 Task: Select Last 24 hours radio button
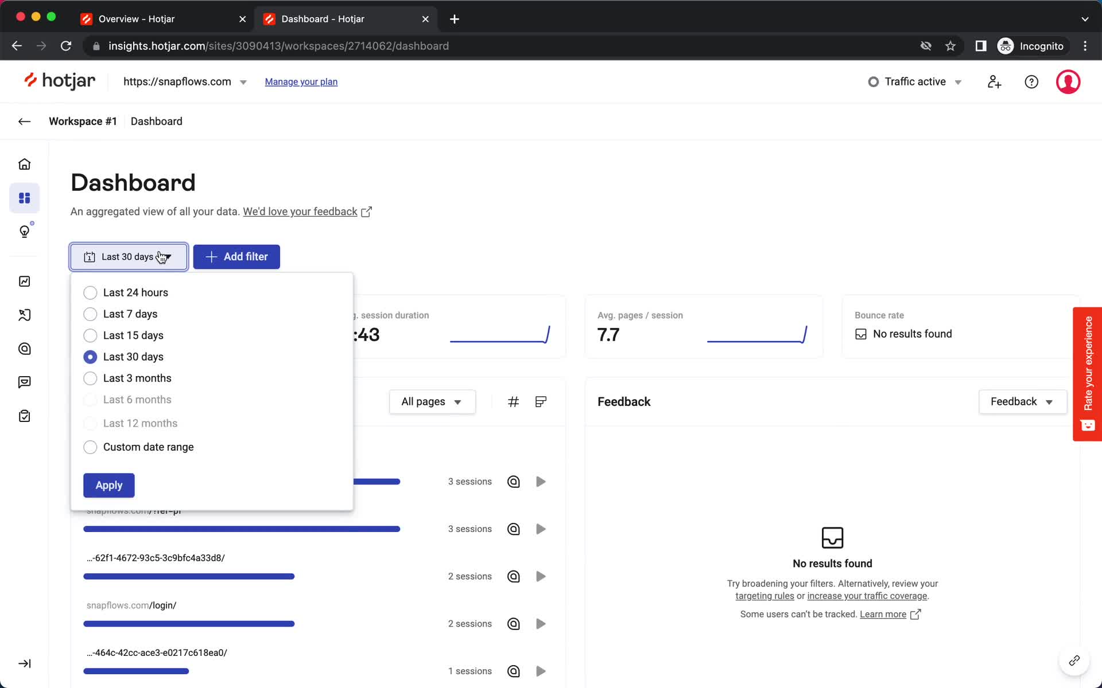[x=90, y=292]
